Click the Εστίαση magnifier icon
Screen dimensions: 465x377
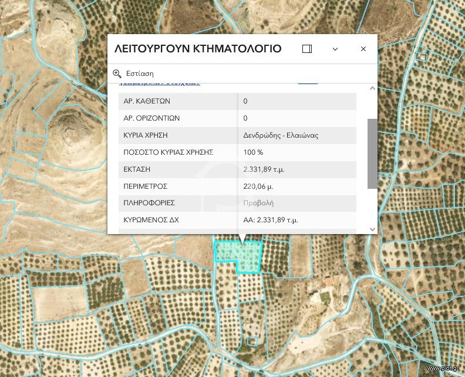pyautogui.click(x=117, y=74)
